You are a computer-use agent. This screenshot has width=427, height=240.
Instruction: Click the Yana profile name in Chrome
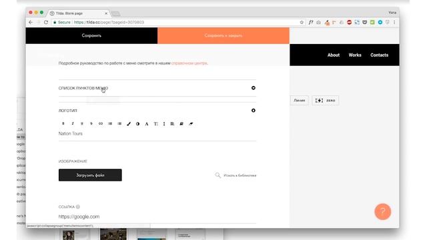pyautogui.click(x=392, y=13)
